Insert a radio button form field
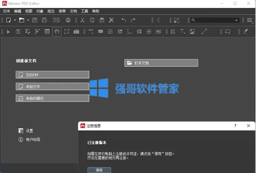 [149, 31]
